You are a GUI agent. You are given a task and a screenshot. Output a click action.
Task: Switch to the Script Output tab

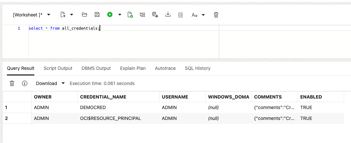pyautogui.click(x=58, y=68)
